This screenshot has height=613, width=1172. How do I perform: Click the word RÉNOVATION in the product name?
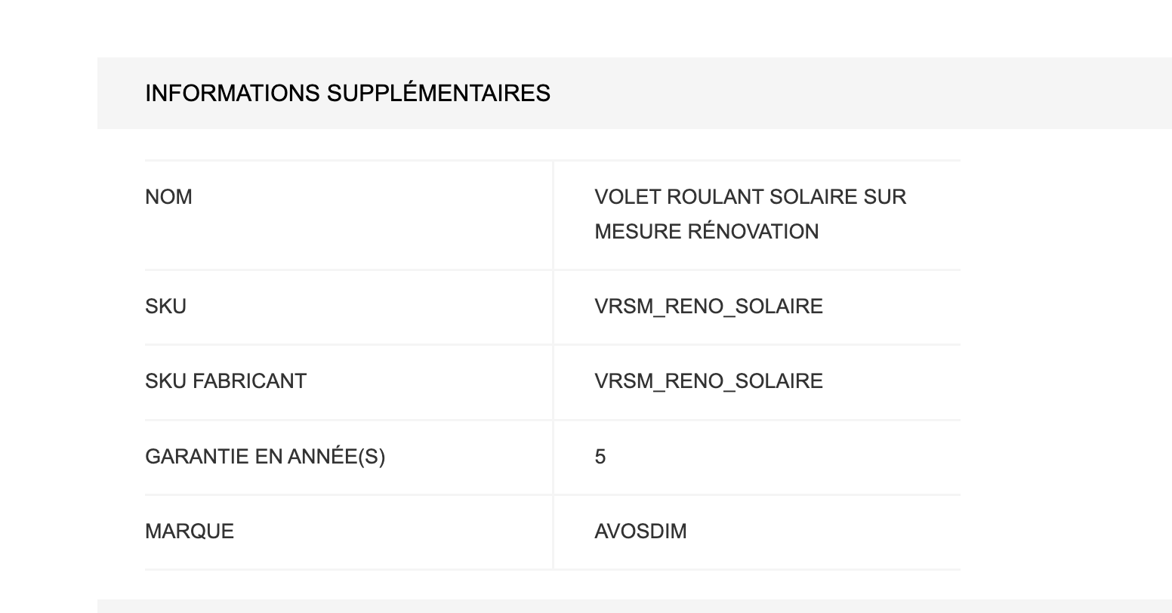point(753,232)
